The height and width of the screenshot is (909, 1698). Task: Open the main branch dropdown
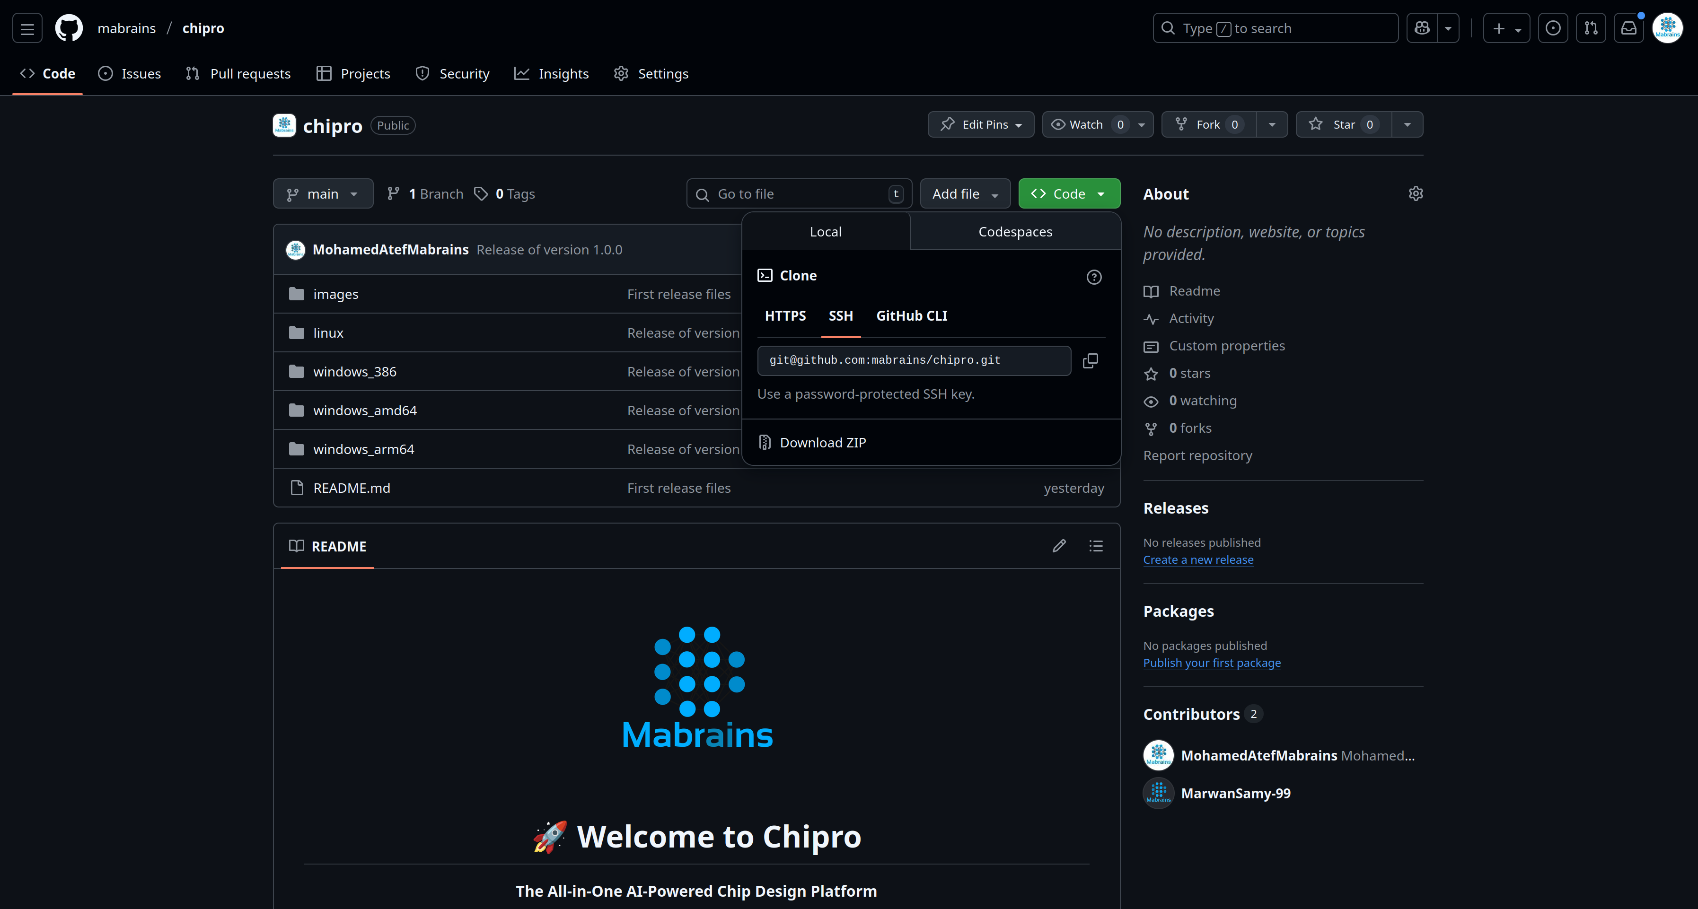point(322,193)
